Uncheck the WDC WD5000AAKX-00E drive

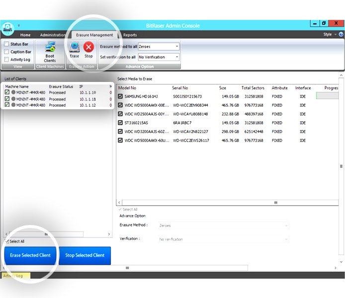click(120, 105)
